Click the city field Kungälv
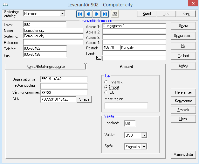Screen dimensions: 199x164 coord(143,47)
